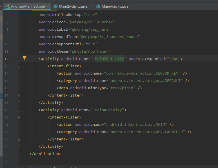218x168 pixels.
Task: Click the class icon on Main2Activity.java tab
Action: click(55, 6)
